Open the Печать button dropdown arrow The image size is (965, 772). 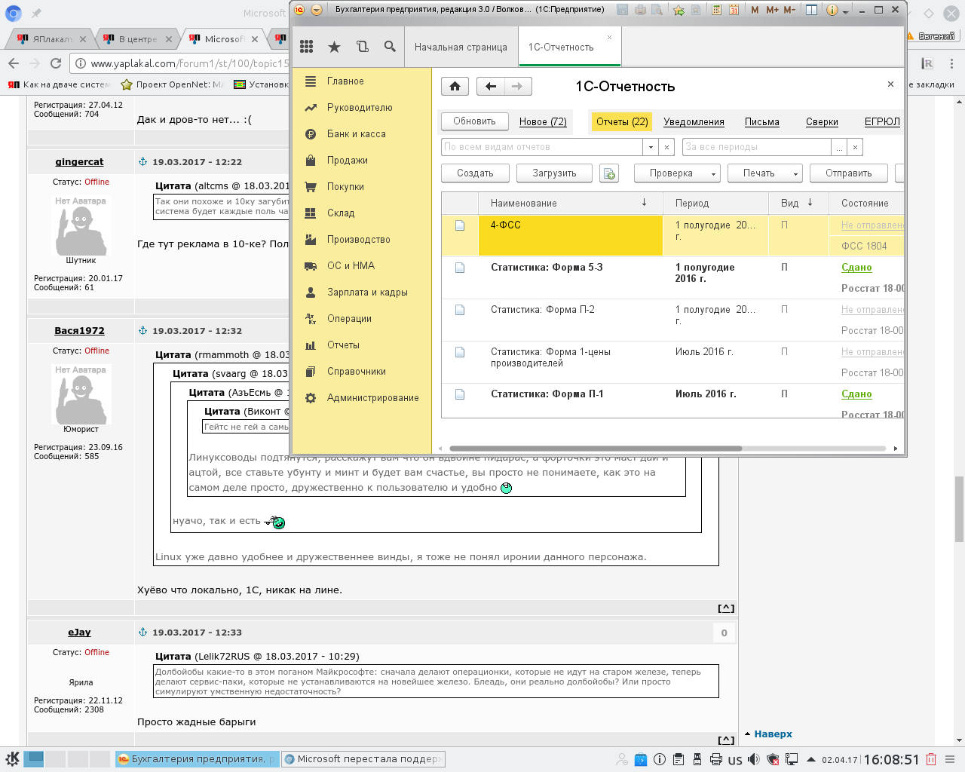(795, 174)
